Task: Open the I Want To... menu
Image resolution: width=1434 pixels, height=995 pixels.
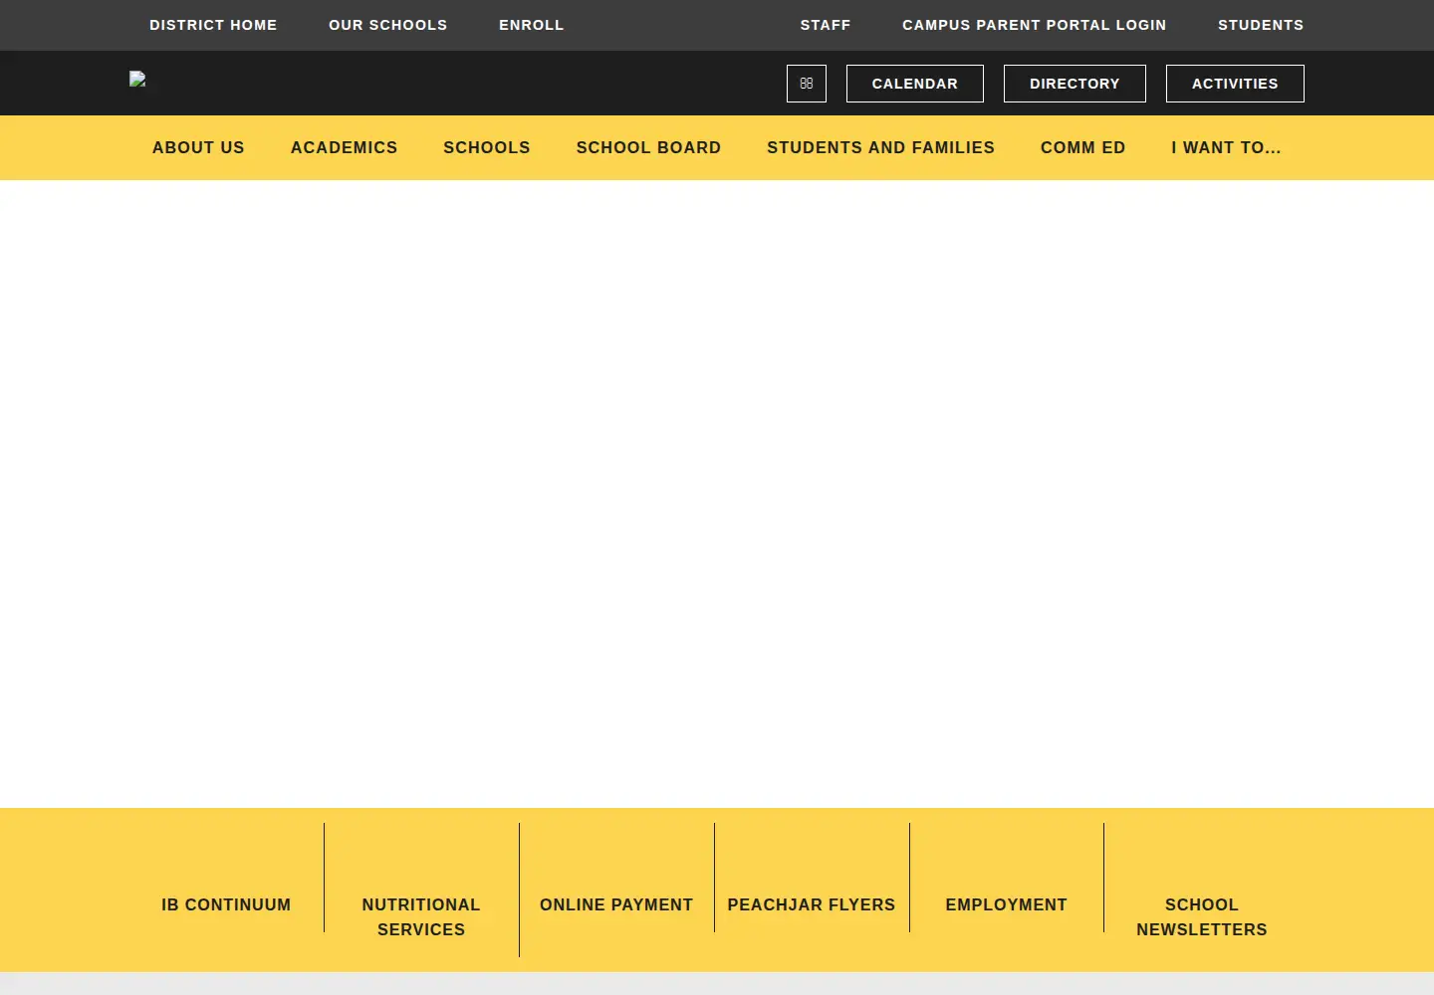Action: pos(1227,147)
